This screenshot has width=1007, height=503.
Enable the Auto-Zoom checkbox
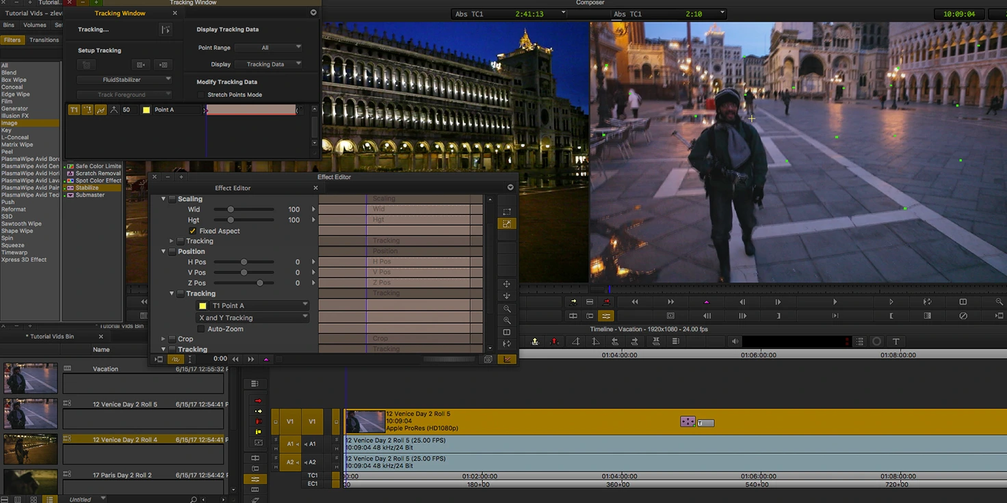(201, 329)
